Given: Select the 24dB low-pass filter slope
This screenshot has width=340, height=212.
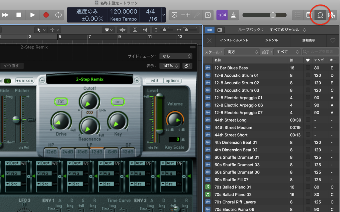Looking at the screenshot, I should point(67,152).
